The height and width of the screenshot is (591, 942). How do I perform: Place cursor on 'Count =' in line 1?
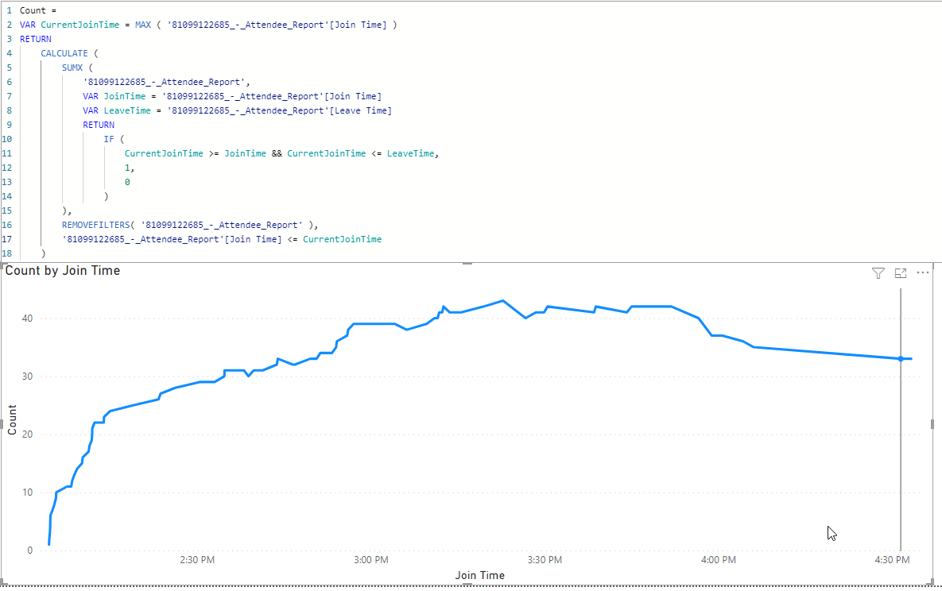(x=38, y=10)
